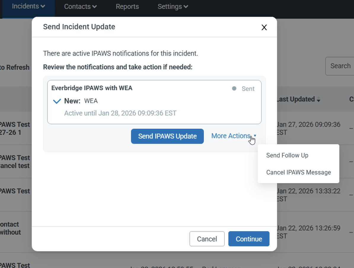This screenshot has height=268, width=354.
Task: Click the gray Sent status dot
Action: point(234,89)
